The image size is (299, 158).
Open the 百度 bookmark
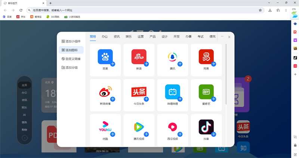pos(7,17)
